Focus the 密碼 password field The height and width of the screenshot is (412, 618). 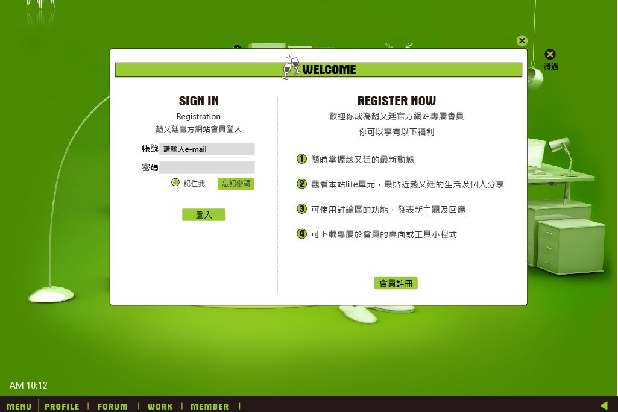tap(207, 167)
